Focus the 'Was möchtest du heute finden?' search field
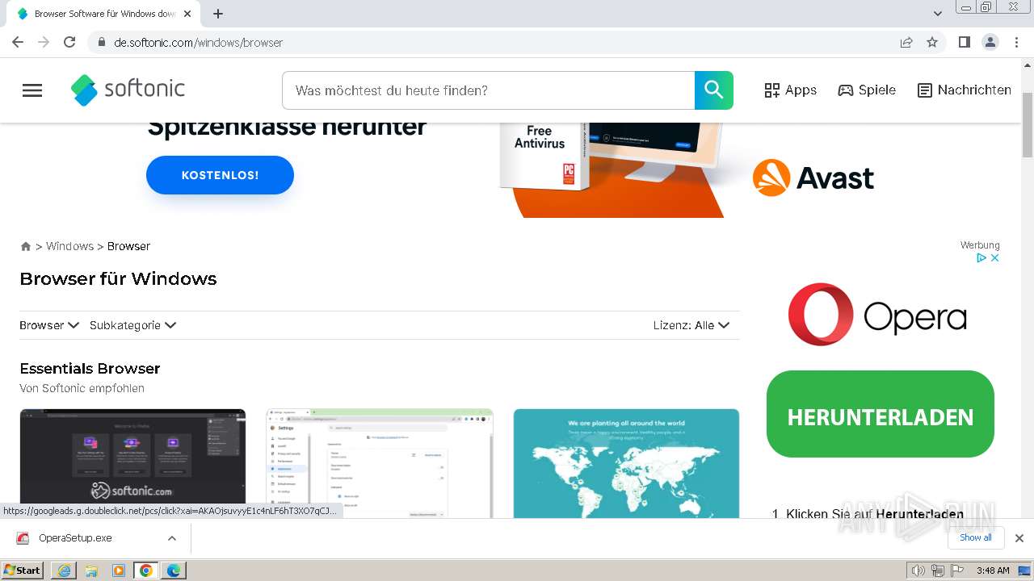Image resolution: width=1034 pixels, height=581 pixels. (489, 90)
